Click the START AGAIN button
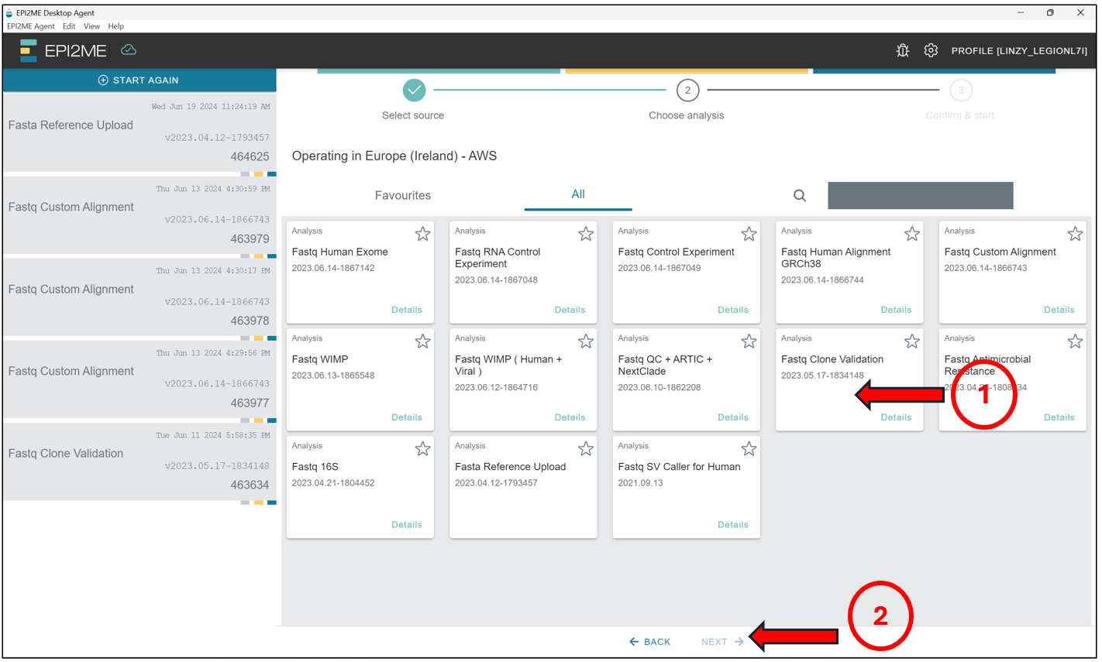1102x662 pixels. click(x=139, y=81)
